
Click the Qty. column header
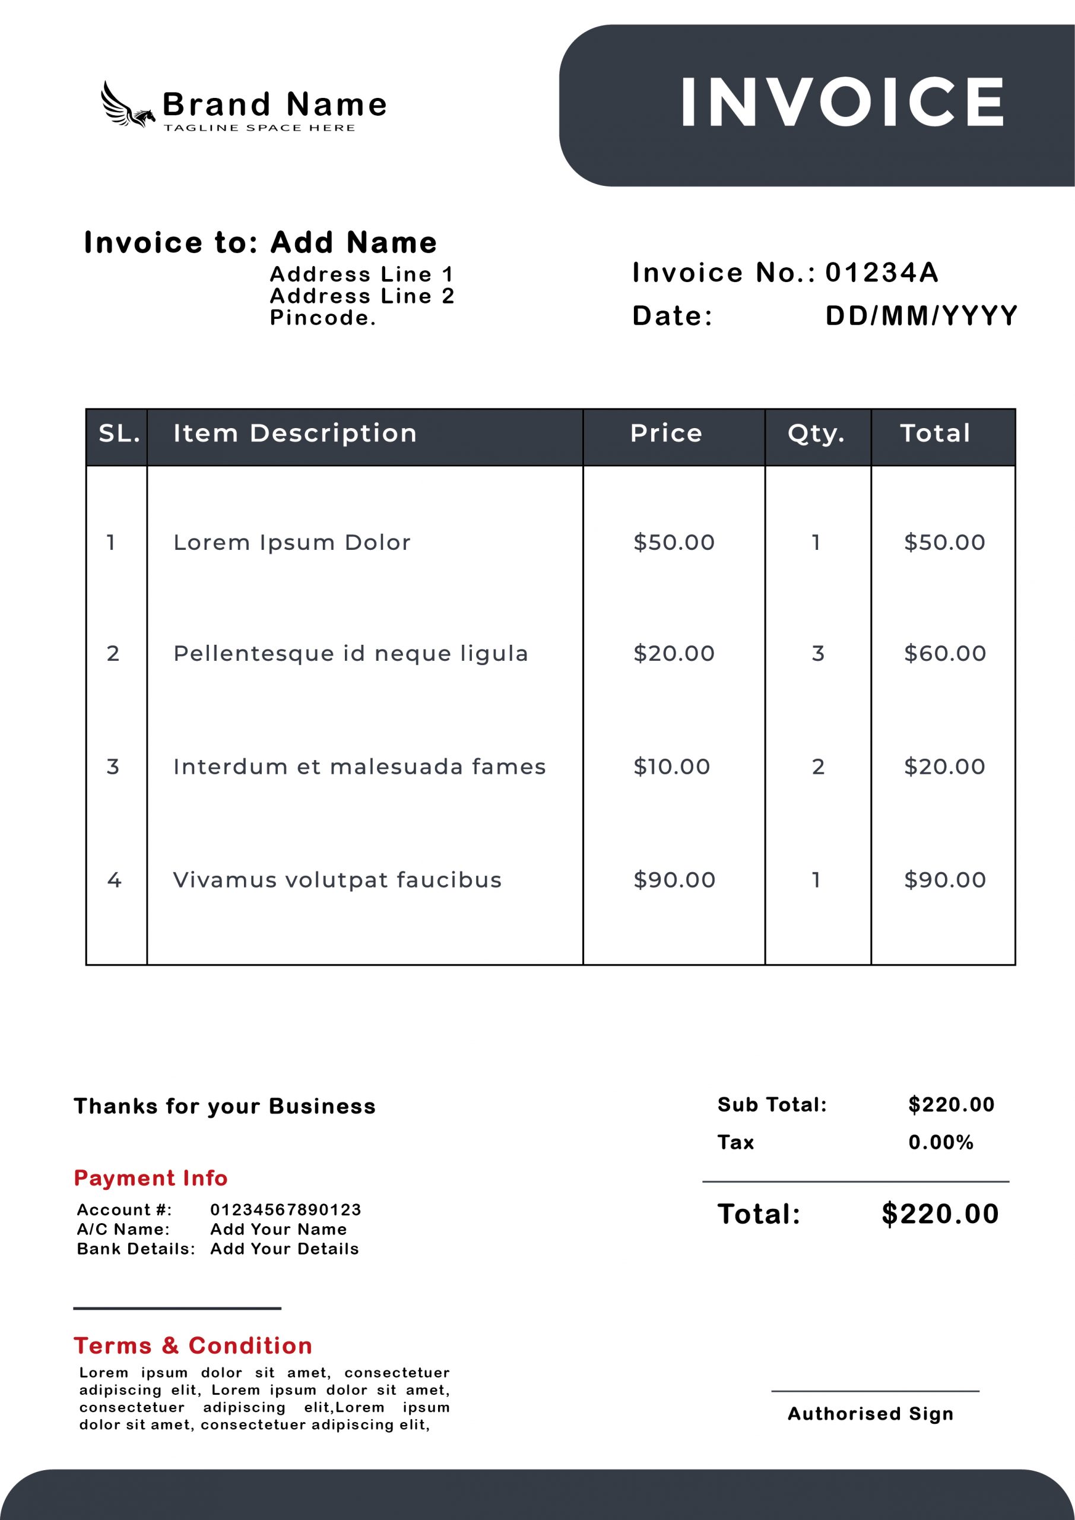tap(816, 433)
